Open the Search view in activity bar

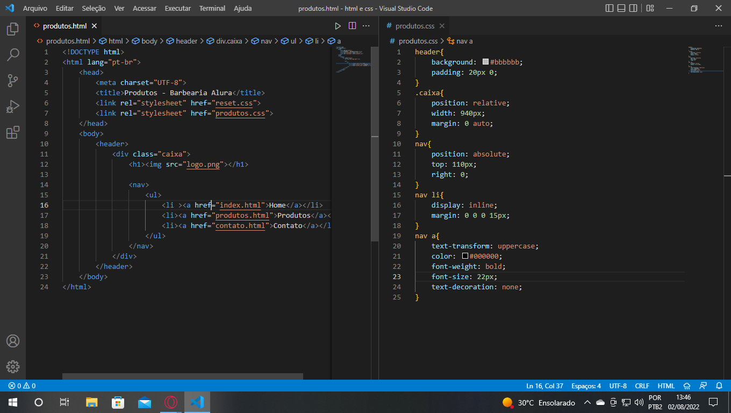pos(13,54)
